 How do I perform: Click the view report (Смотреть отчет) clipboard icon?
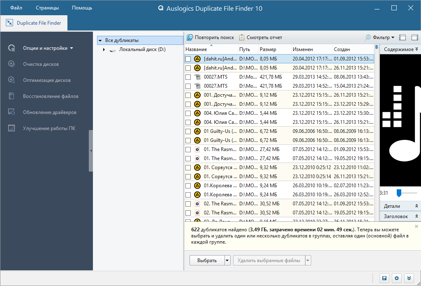242,37
